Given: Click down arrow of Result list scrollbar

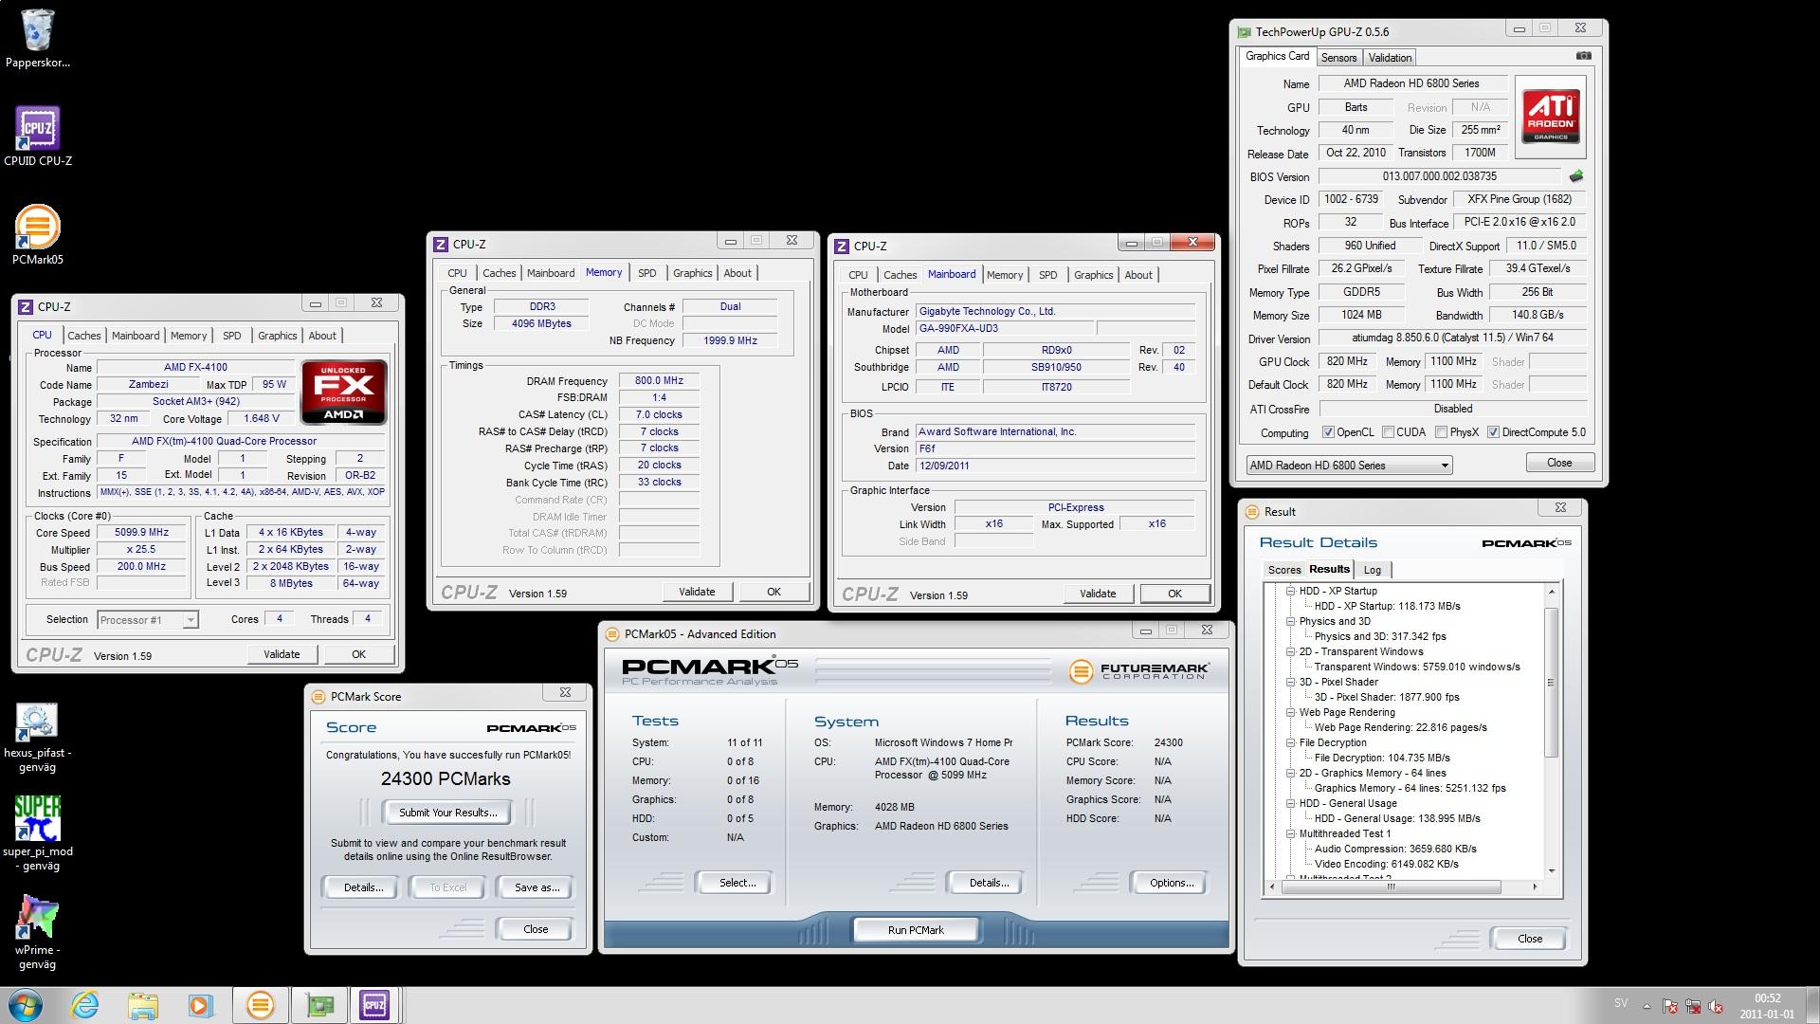Looking at the screenshot, I should (1551, 870).
